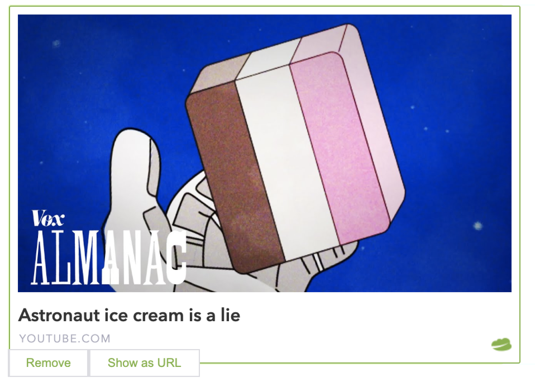The width and height of the screenshot is (535, 387).
Task: Click the blank white area beside YOUTUBE.COM
Action: 298,339
